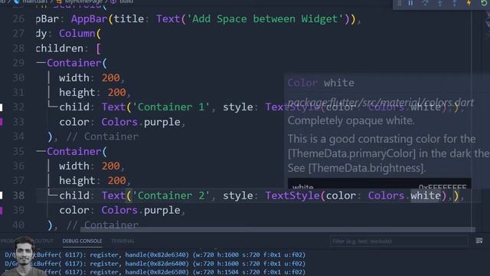Open the OUTPUT panel tab

point(44,241)
